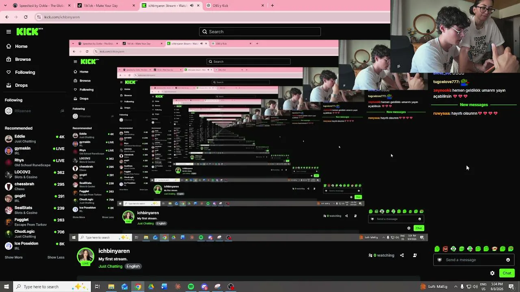
Task: Open gogirl's IRL channel
Action: click(x=35, y=198)
